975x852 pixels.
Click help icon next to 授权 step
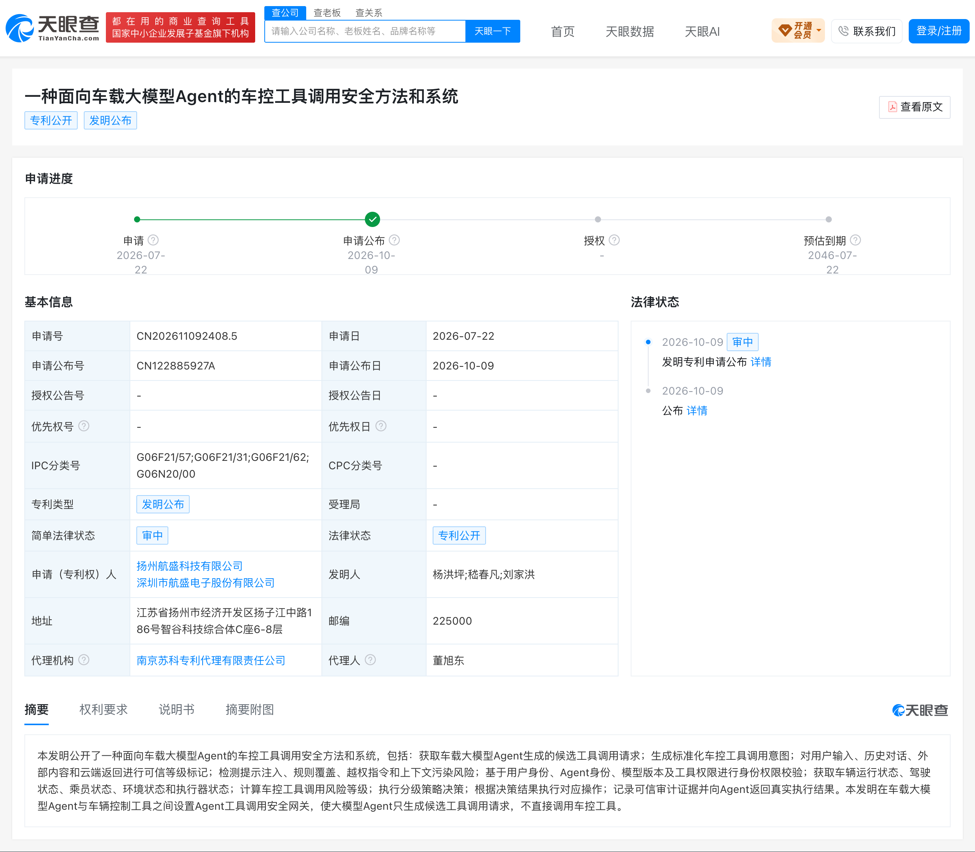(x=614, y=240)
